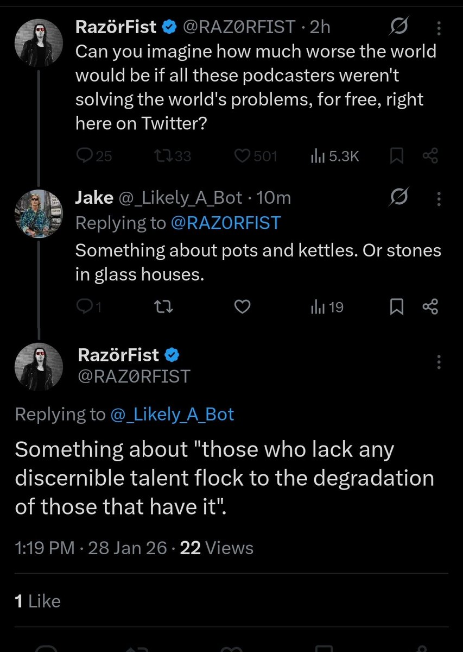Like Jake's reply tweet
This screenshot has height=652, width=463.
242,308
